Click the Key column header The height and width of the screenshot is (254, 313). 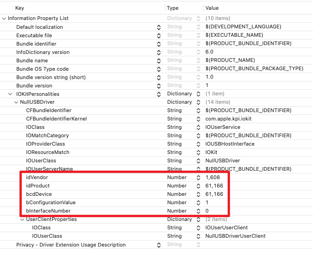click(20, 8)
